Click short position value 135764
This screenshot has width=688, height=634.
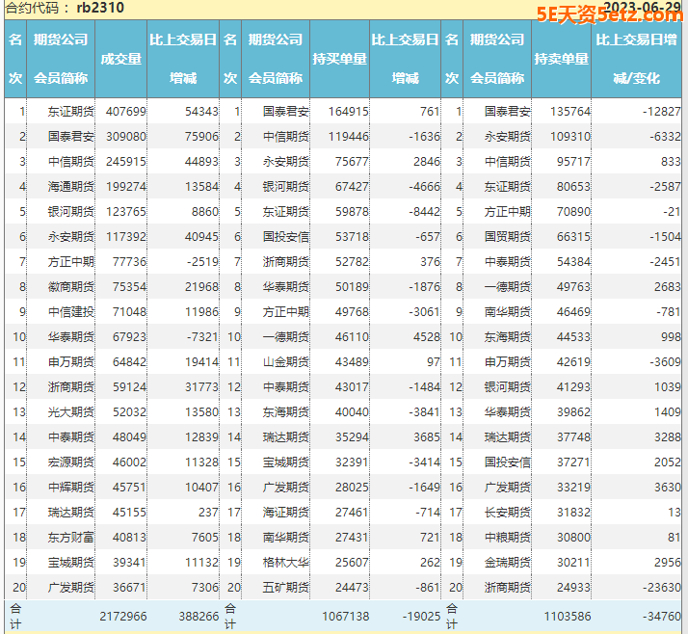pyautogui.click(x=570, y=112)
